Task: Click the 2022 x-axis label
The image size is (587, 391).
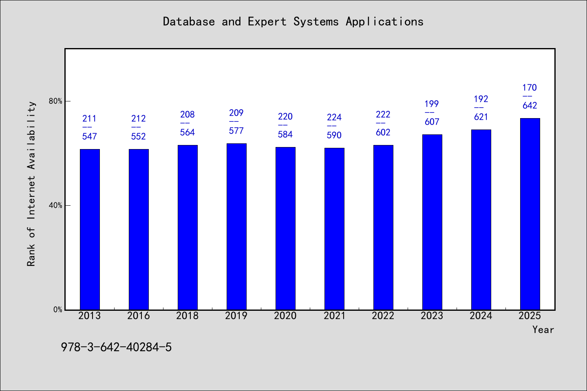Action: coord(383,316)
